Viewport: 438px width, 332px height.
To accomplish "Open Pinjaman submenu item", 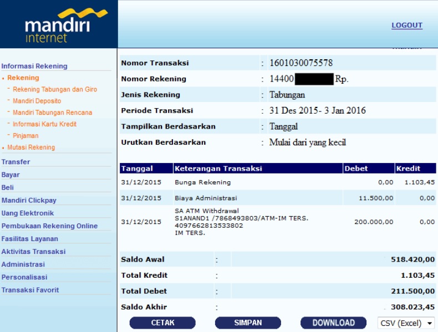I will [x=26, y=136].
